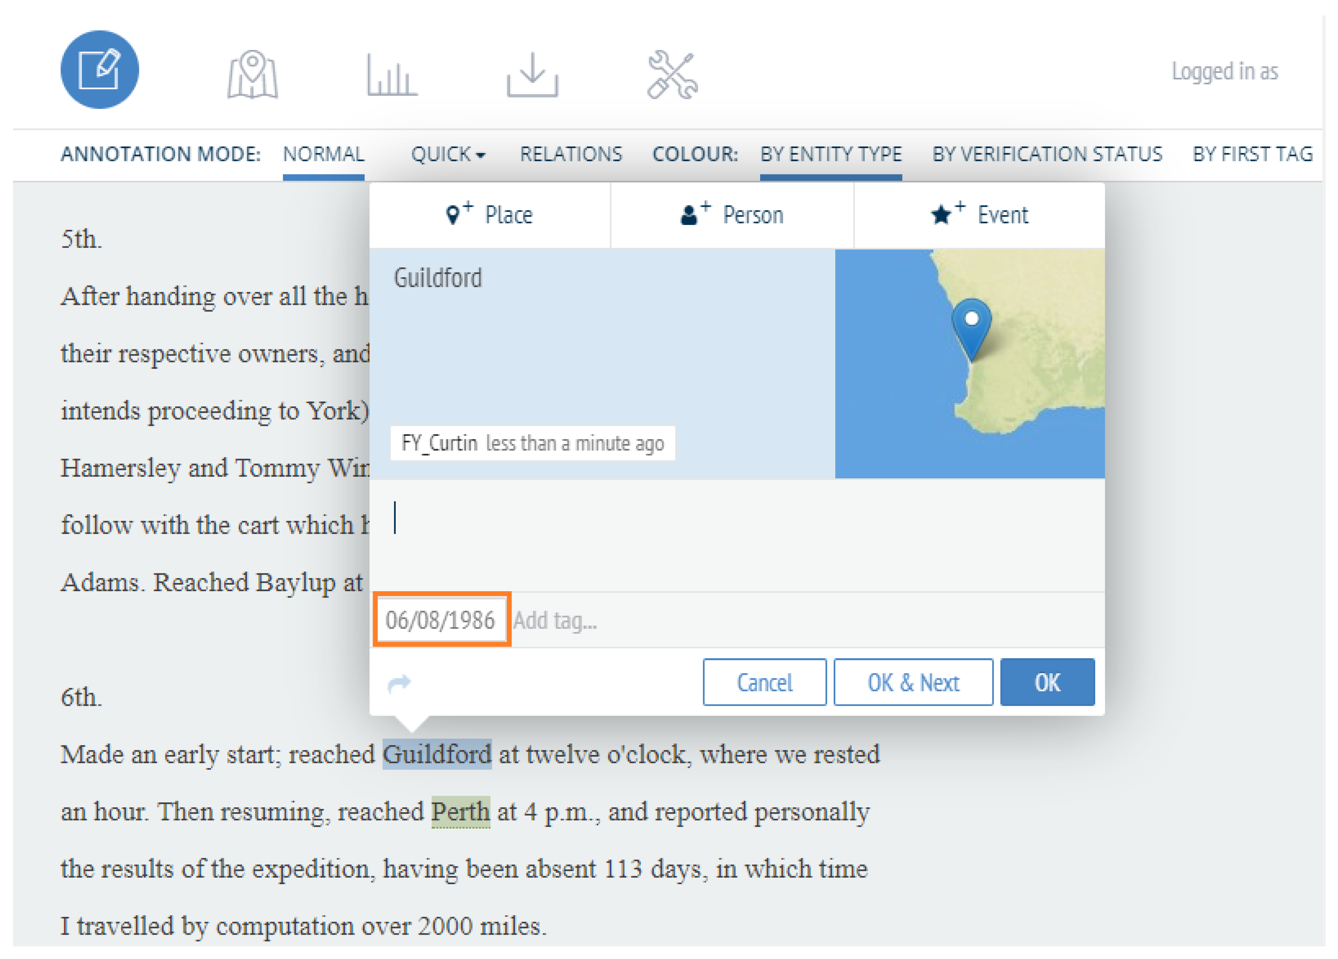Switch annotation mode to RELATIONS
This screenshot has width=1338, height=959.
(570, 154)
